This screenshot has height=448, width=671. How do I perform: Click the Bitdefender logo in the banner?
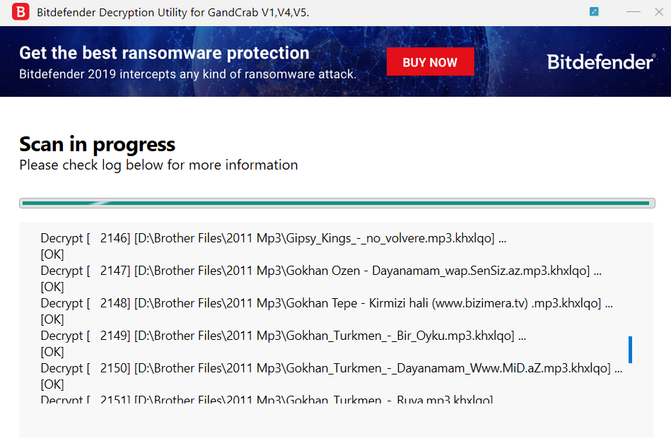600,62
